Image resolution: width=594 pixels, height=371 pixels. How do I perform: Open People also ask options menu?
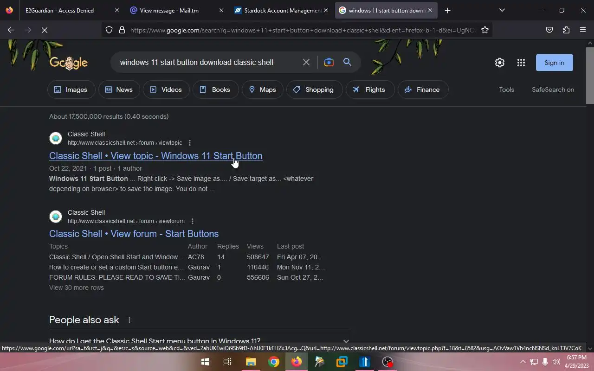tap(129, 320)
